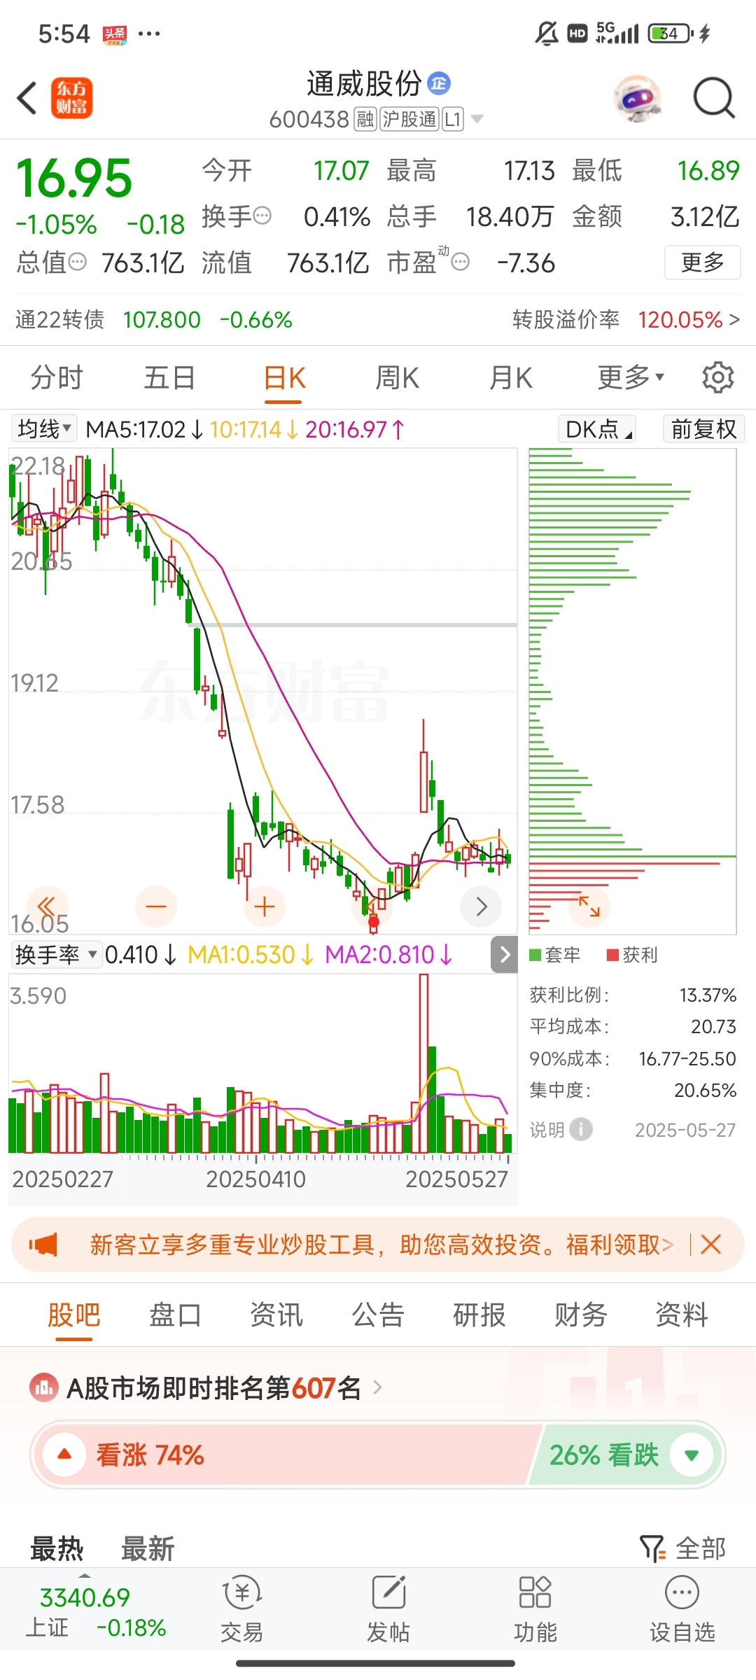Open the robot AI assistant
Image resolution: width=756 pixels, height=1680 pixels.
coord(638,98)
